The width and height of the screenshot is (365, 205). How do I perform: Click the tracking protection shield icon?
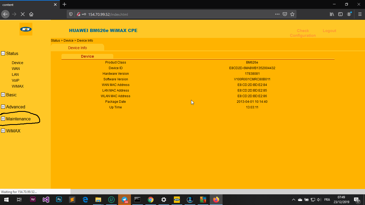pyautogui.click(x=71, y=14)
